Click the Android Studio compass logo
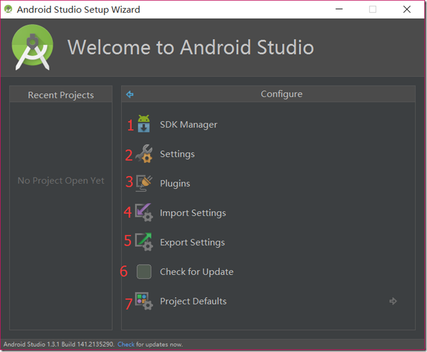Viewport: 427px width, 352px height. [33, 48]
